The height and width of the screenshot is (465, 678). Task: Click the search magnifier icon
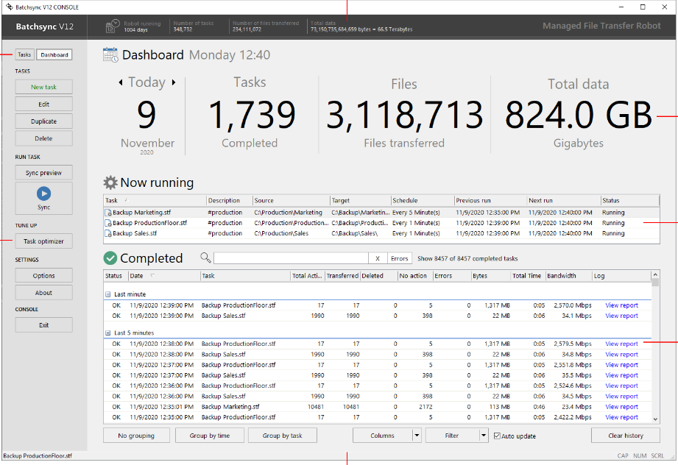pos(205,258)
